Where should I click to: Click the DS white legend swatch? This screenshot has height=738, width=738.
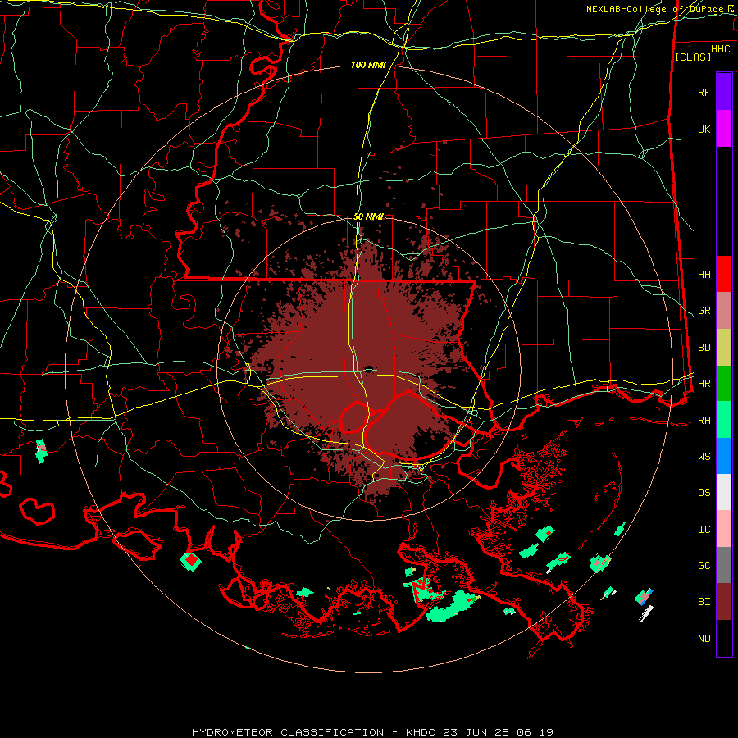click(x=724, y=492)
